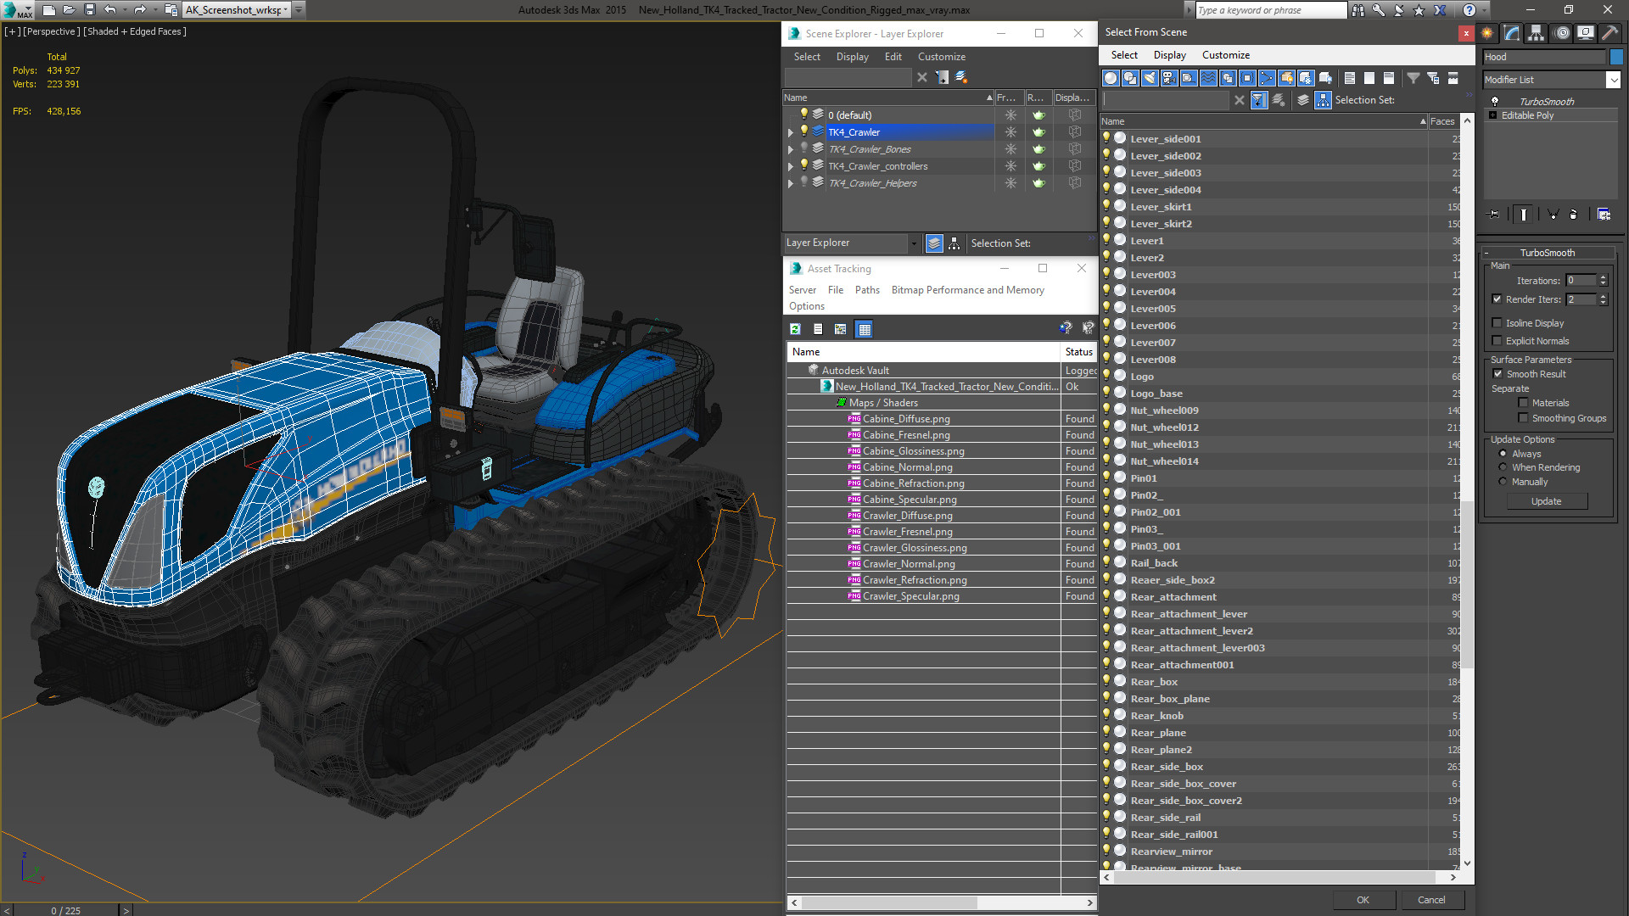Enable Separate by Smoothing Groups checkbox
Viewport: 1629px width, 916px height.
tap(1523, 418)
